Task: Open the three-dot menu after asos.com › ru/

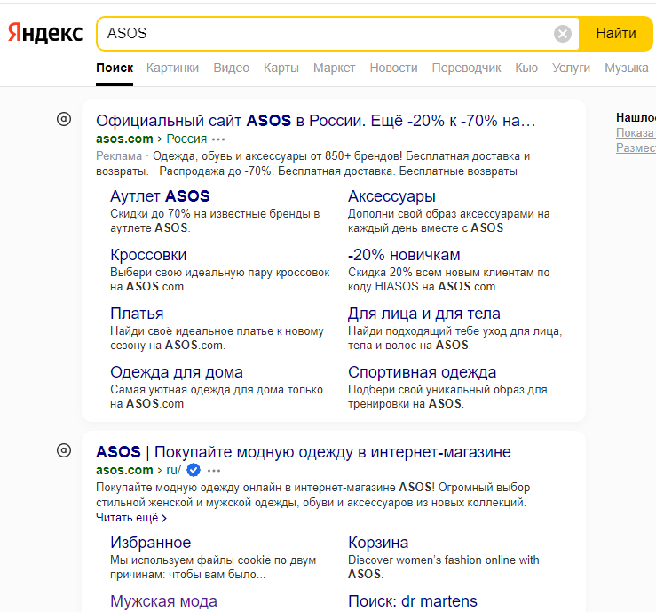Action: [213, 471]
